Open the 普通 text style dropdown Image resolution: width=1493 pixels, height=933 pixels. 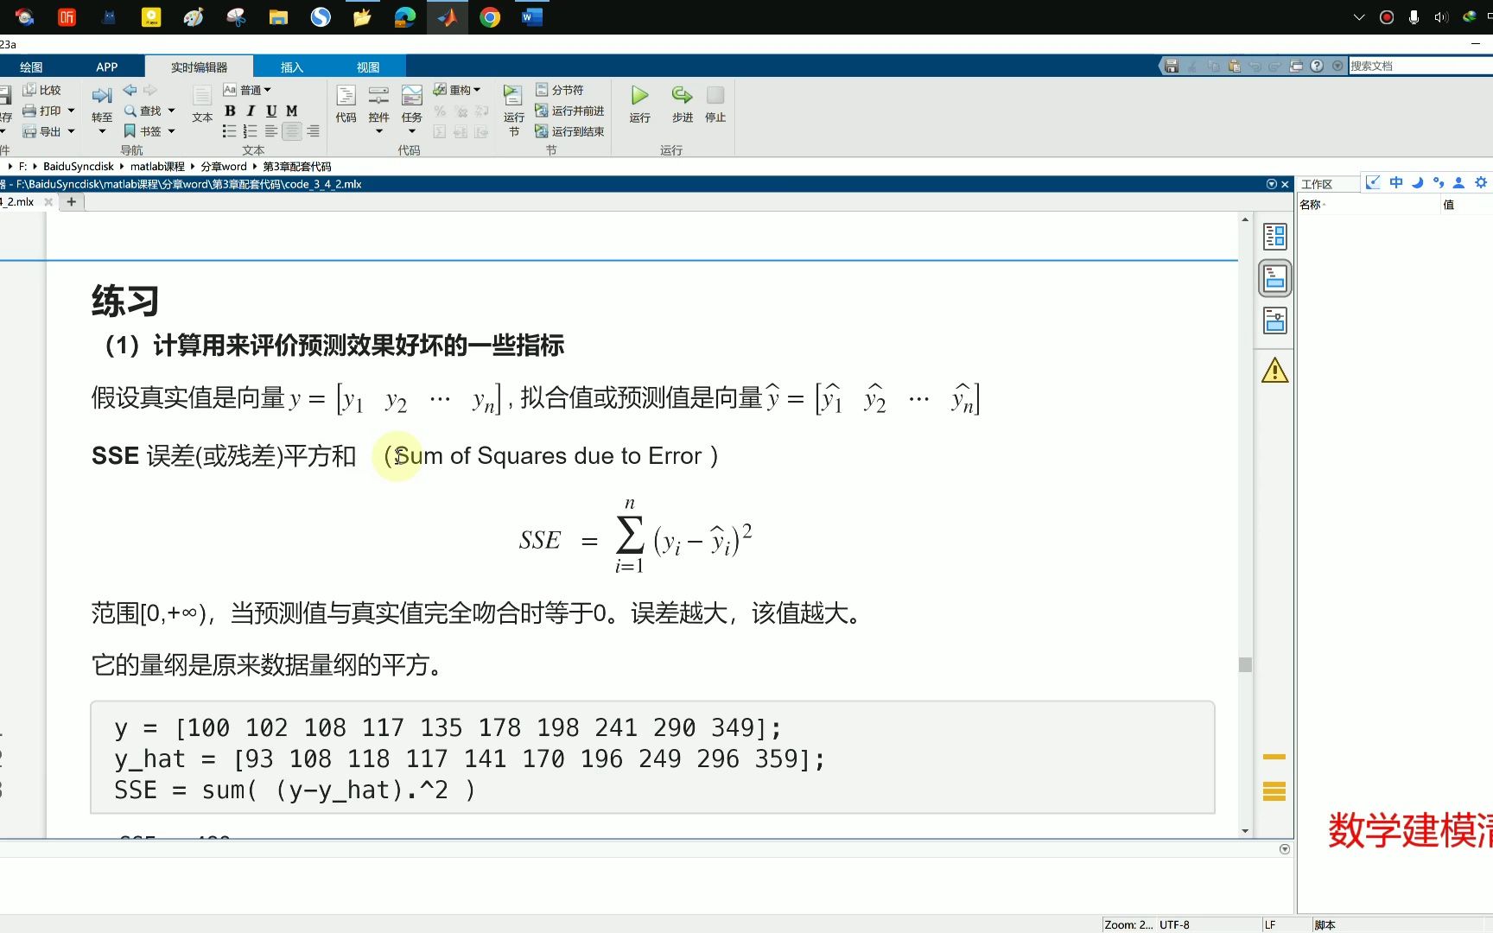(x=255, y=89)
